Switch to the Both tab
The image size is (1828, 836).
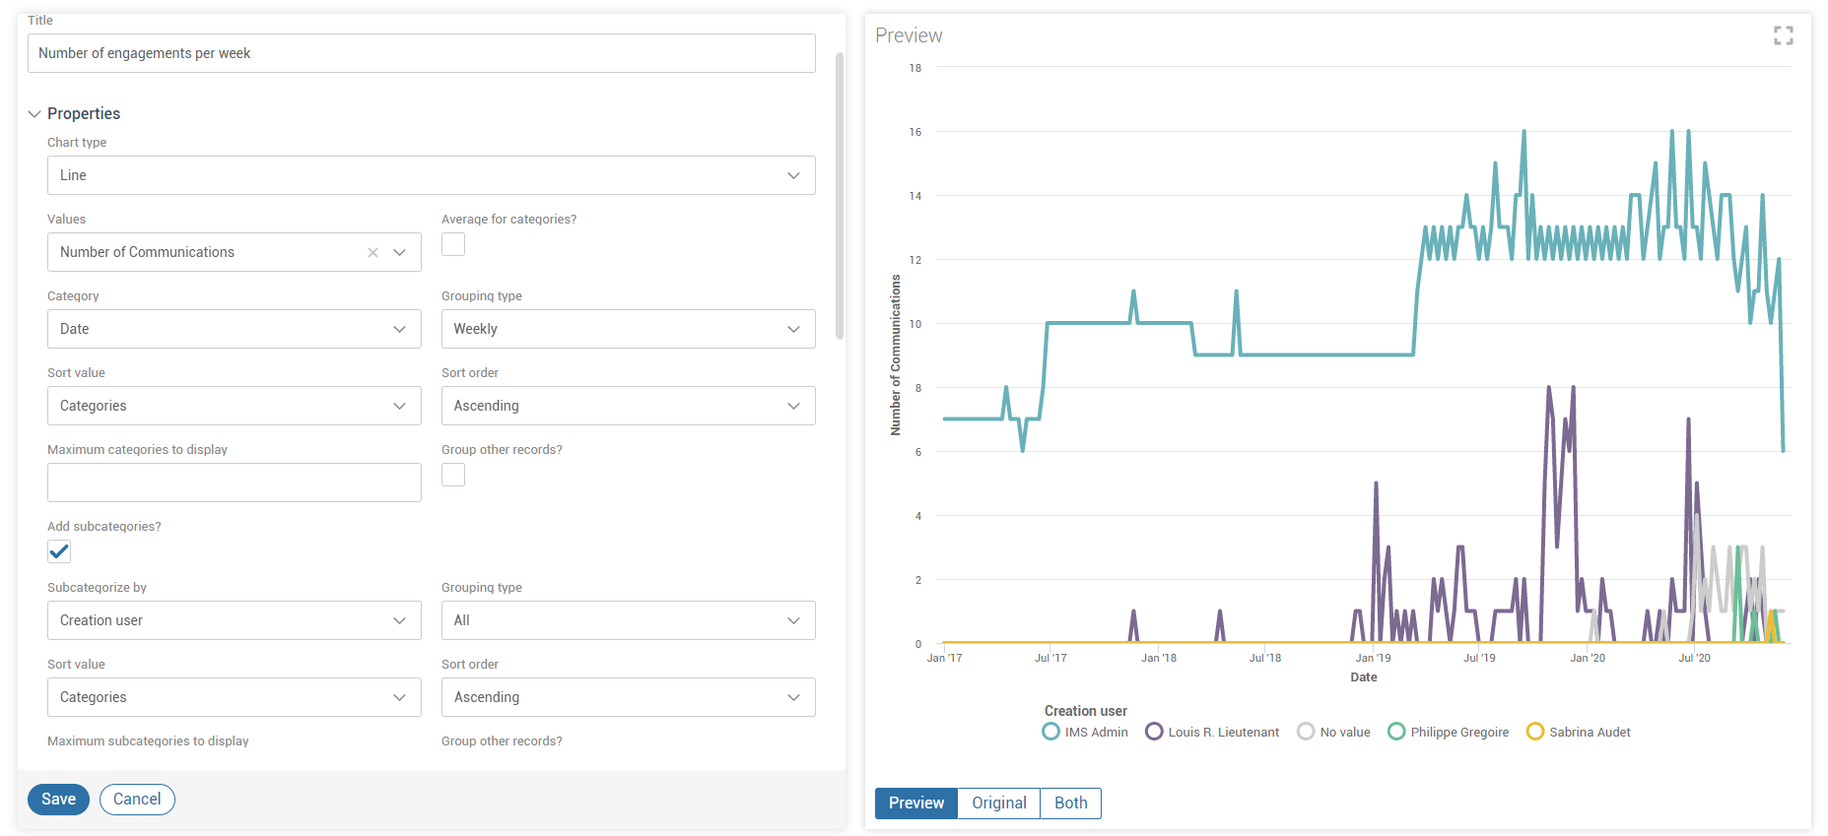click(x=1070, y=803)
